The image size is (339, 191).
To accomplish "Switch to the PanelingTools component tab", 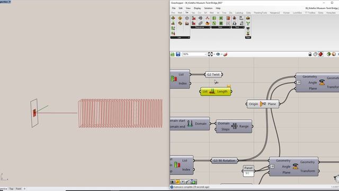I will pos(260,13).
